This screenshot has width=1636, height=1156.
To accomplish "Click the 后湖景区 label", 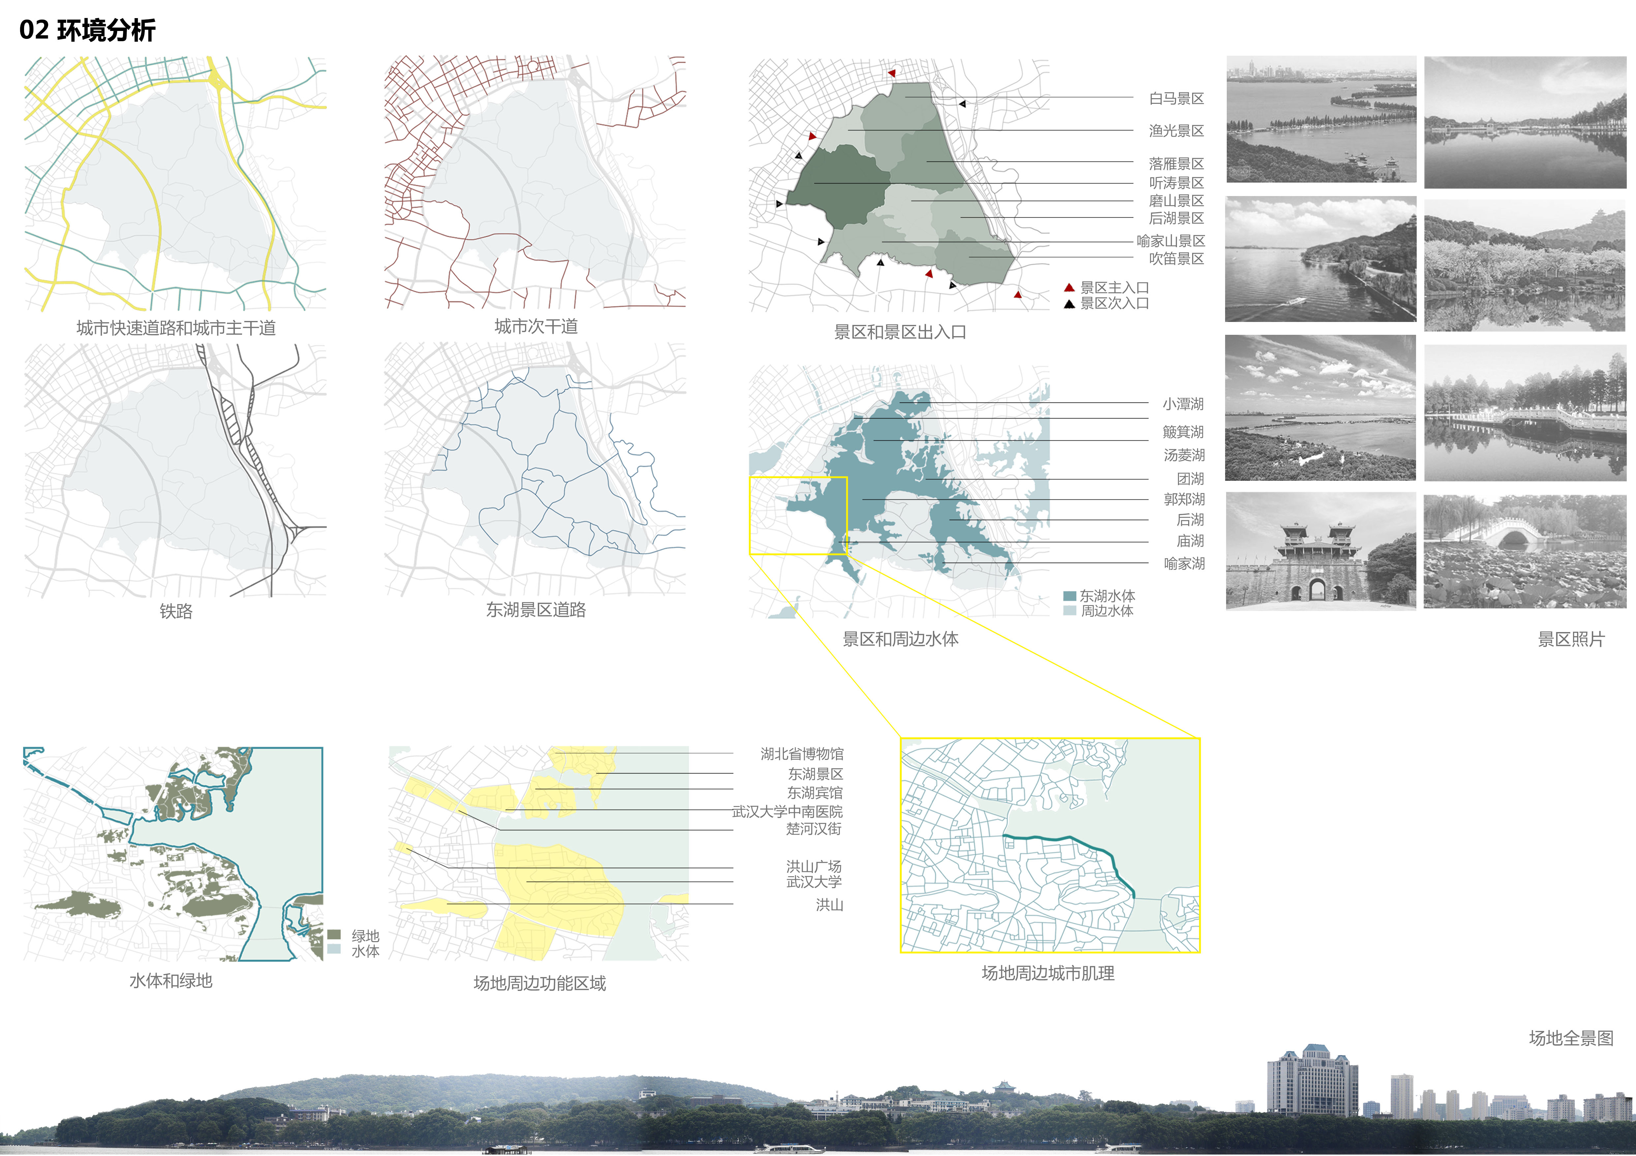I will click(1176, 218).
